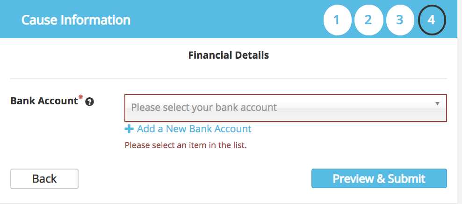
Task: Click Preview & Submit
Action: click(x=379, y=178)
